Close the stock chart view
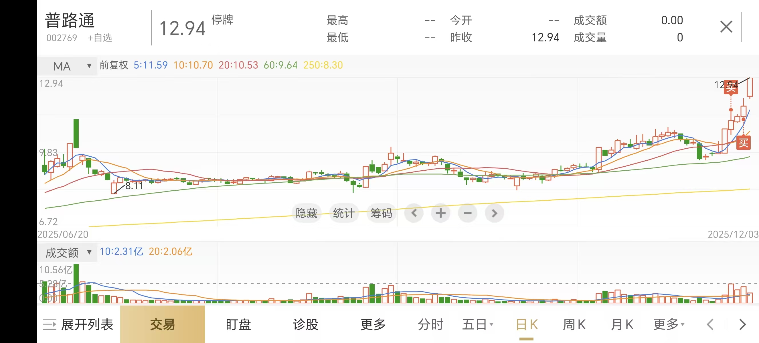The width and height of the screenshot is (759, 343). 726,27
